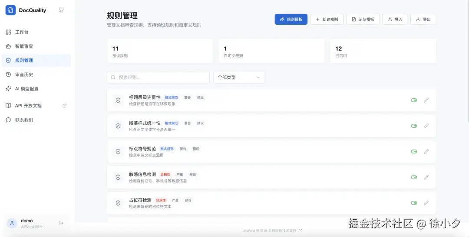The width and height of the screenshot is (469, 237).
Task: Click the 检测中英文标点混用 description text
Action: point(146,155)
